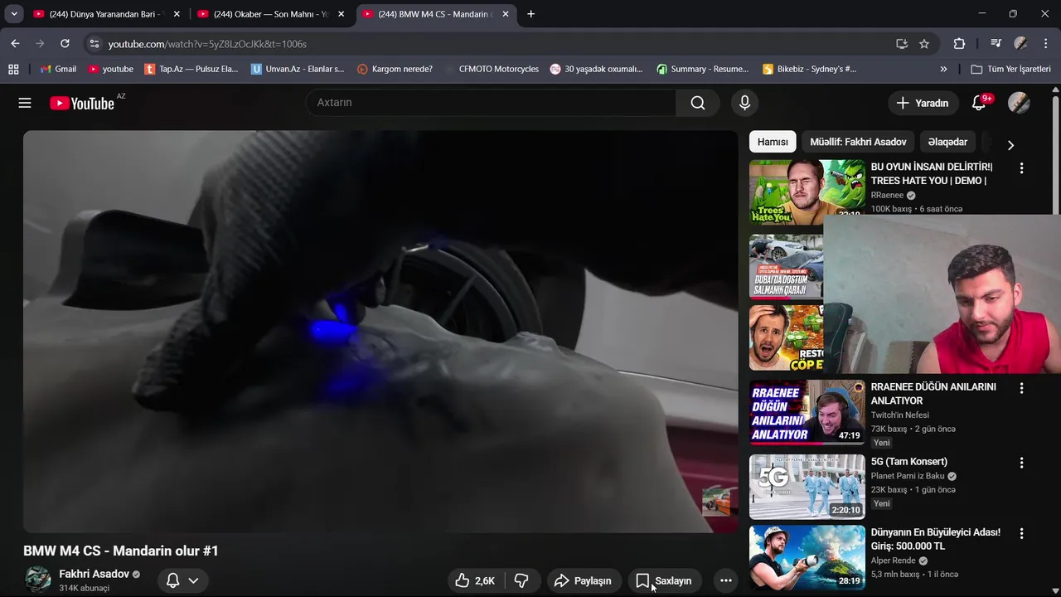Open the Gmail bookmark
The image size is (1061, 597).
tap(57, 69)
